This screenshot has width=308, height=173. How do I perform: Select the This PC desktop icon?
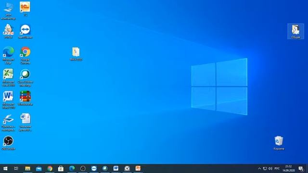(x=8, y=11)
